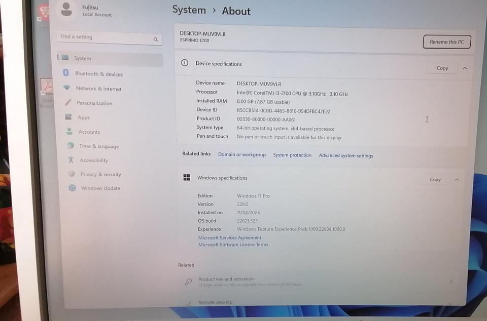Click the Device ID value text
Image resolution: width=487 pixels, height=321 pixels.
[x=284, y=111]
